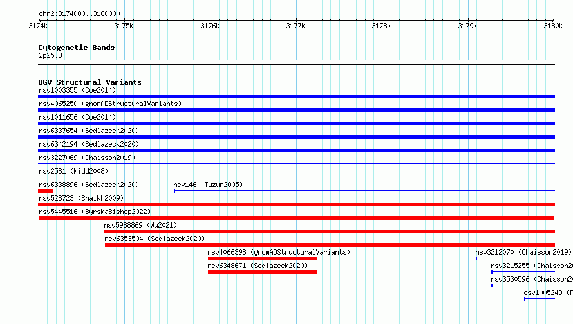Select the red bar under nsv6348671

[x=263, y=272]
